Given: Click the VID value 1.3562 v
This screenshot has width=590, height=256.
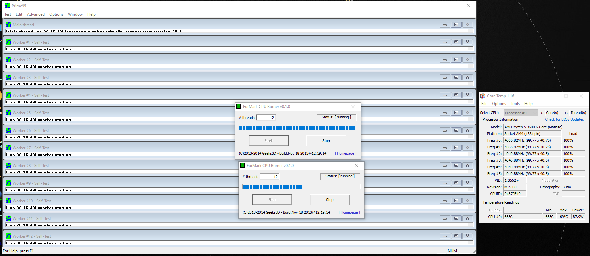Looking at the screenshot, I should point(515,180).
